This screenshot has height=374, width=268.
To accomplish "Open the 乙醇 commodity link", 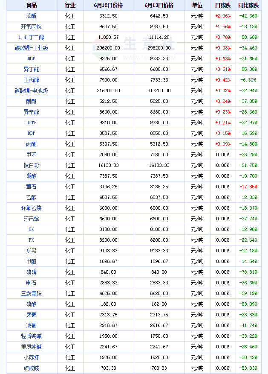I will 31,198.
